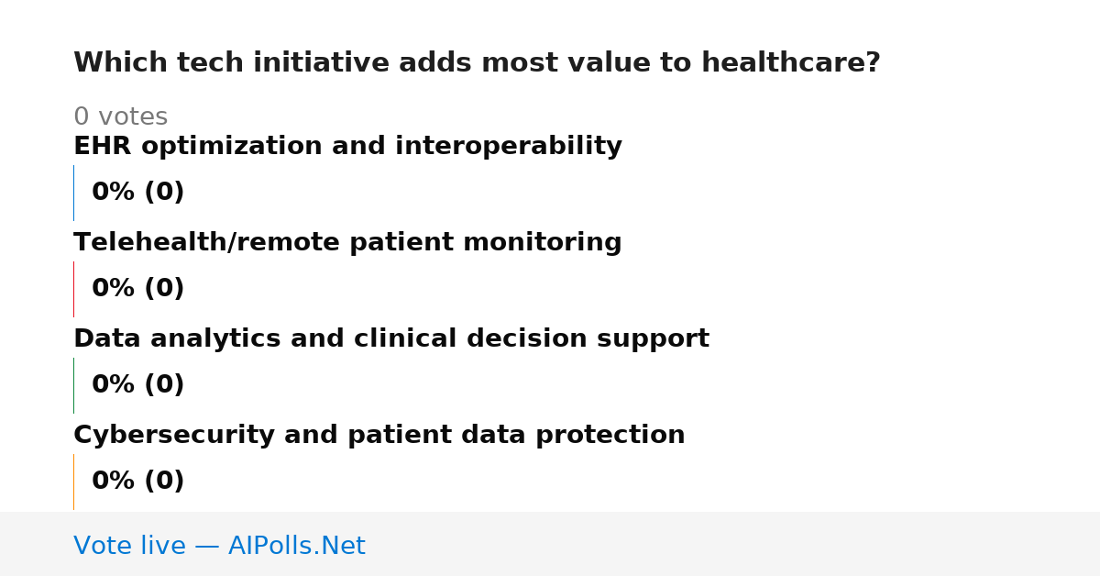This screenshot has height=576, width=1100.
Task: Select EHR optimization and interoperability option
Action: (x=347, y=147)
